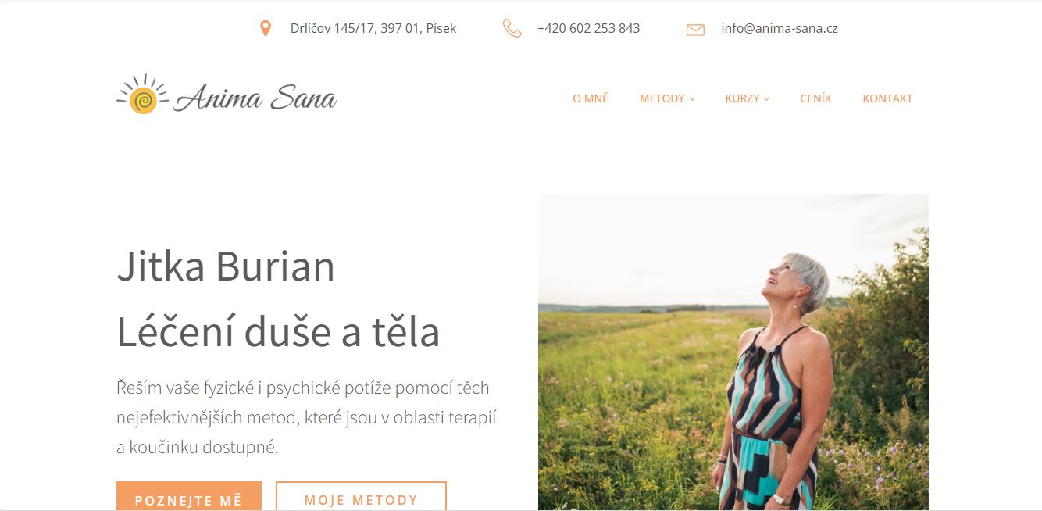The image size is (1042, 511).
Task: Click the sun spiral logo icon
Action: [142, 97]
